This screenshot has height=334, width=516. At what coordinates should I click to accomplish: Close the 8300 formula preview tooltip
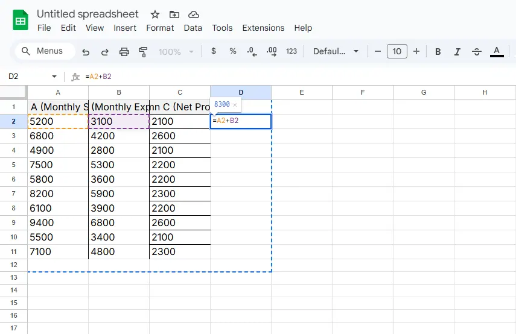coord(235,105)
